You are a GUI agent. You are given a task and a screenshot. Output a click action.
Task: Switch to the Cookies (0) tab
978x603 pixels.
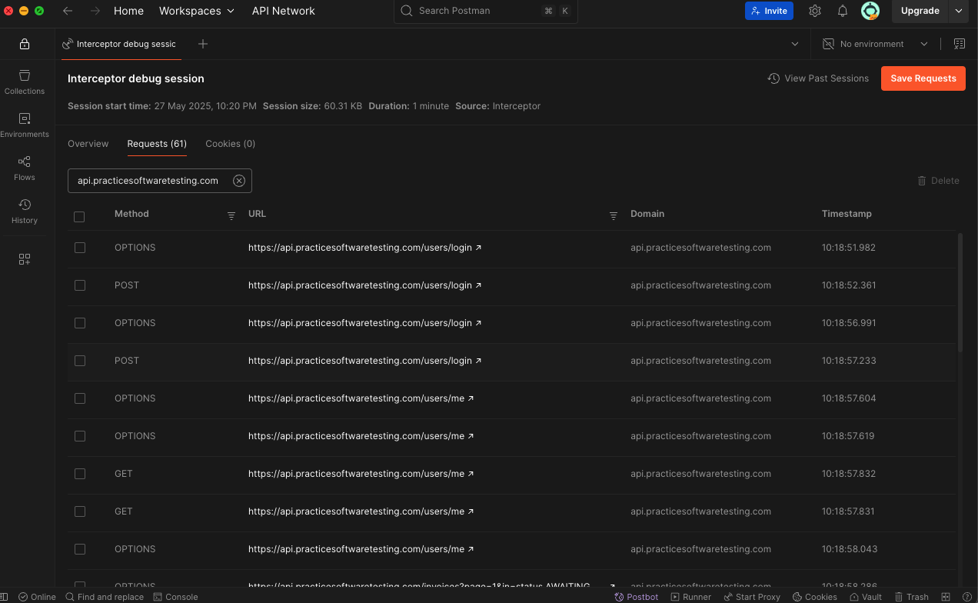point(230,144)
